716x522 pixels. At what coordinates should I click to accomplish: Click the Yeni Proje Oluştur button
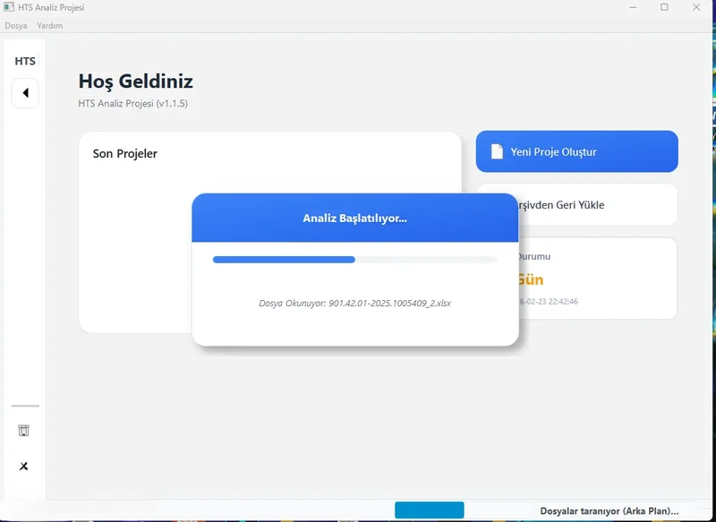576,150
